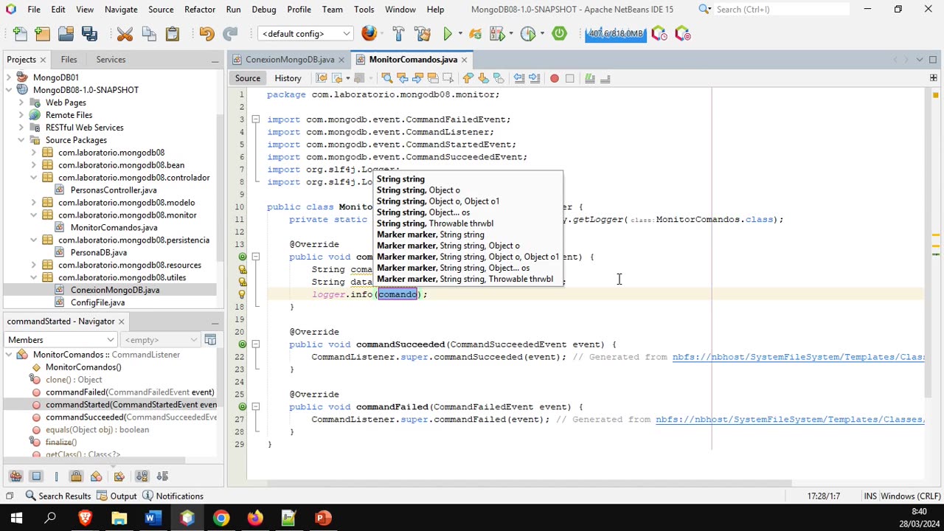Image resolution: width=944 pixels, height=531 pixels.
Task: Open the Navigate menu
Action: (121, 10)
